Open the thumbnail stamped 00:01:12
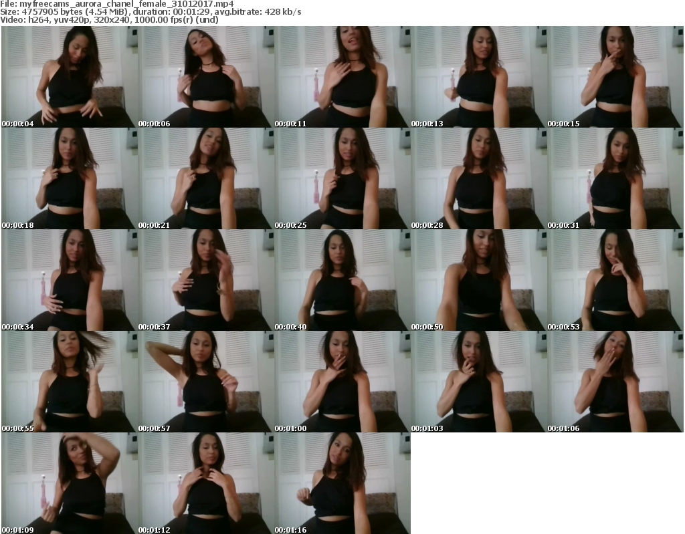The height and width of the screenshot is (534, 685). [206, 483]
